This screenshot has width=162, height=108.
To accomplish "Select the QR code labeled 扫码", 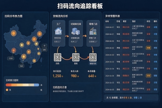I will (x=58, y=57).
